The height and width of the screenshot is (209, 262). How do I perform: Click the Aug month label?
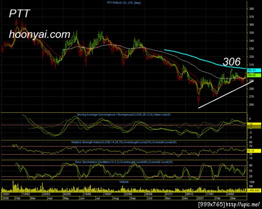click(x=116, y=199)
